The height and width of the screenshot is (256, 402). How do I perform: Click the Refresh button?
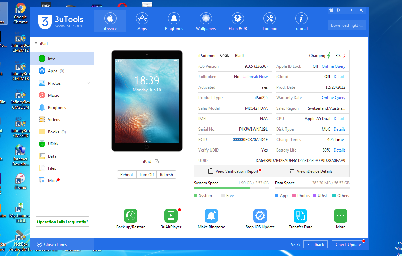click(166, 174)
